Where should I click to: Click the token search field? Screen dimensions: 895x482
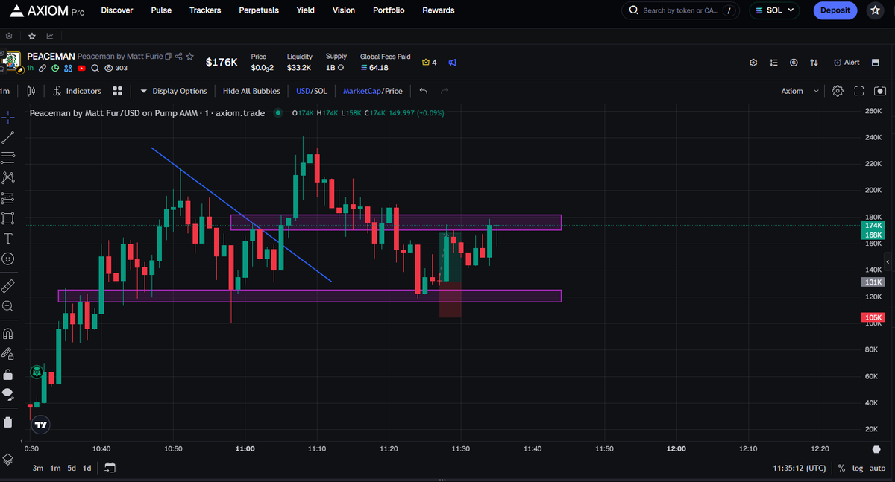tap(681, 10)
